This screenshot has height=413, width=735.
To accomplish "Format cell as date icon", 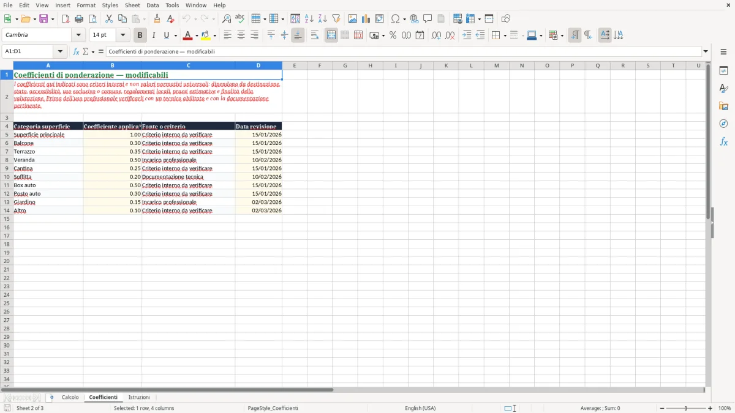I will coord(420,35).
